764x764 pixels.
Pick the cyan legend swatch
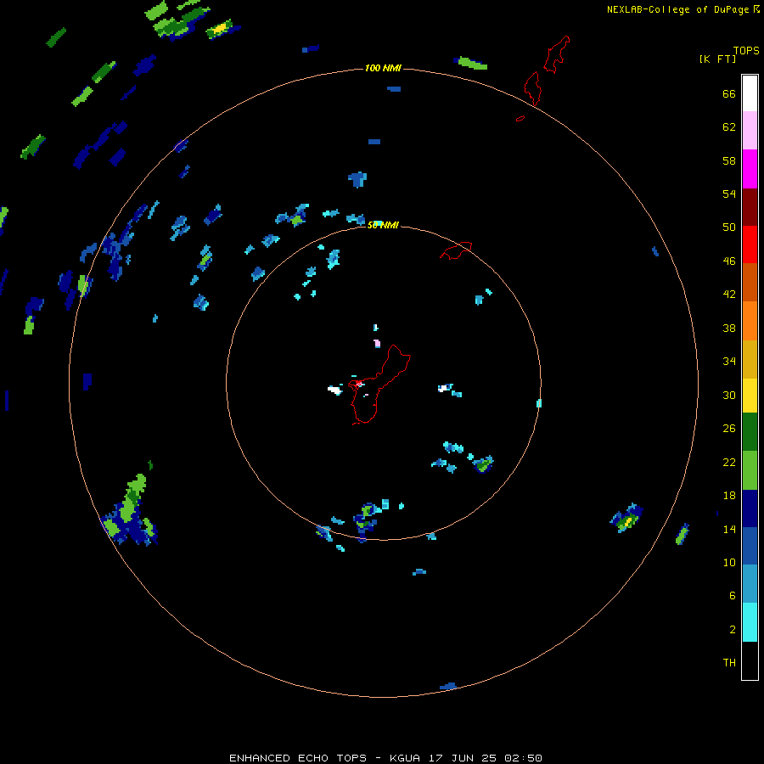(750, 622)
